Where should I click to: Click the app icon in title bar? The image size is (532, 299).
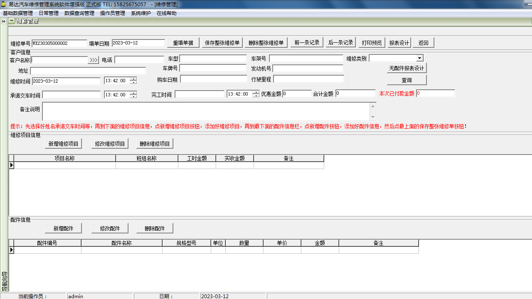[4, 4]
